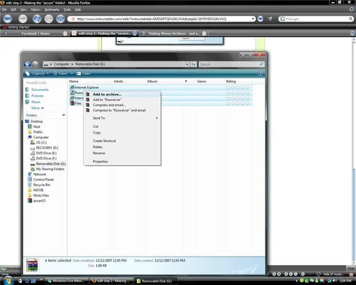The width and height of the screenshot is (356, 285).
Task: Choose Add to "Rozwal.rar" menu item
Action: [122, 100]
